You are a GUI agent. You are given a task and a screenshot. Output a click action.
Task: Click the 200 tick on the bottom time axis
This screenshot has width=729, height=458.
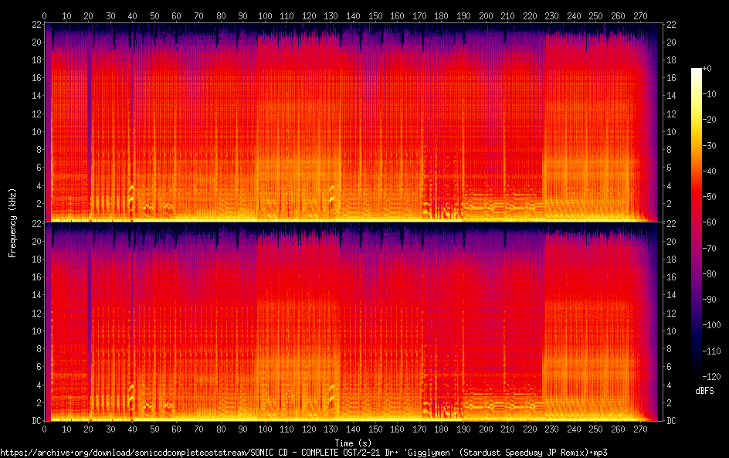(486, 429)
